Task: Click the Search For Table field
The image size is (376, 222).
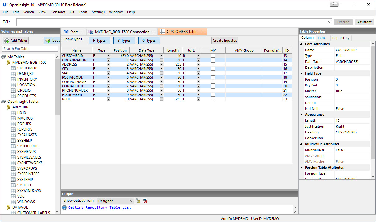Action: [x=30, y=49]
